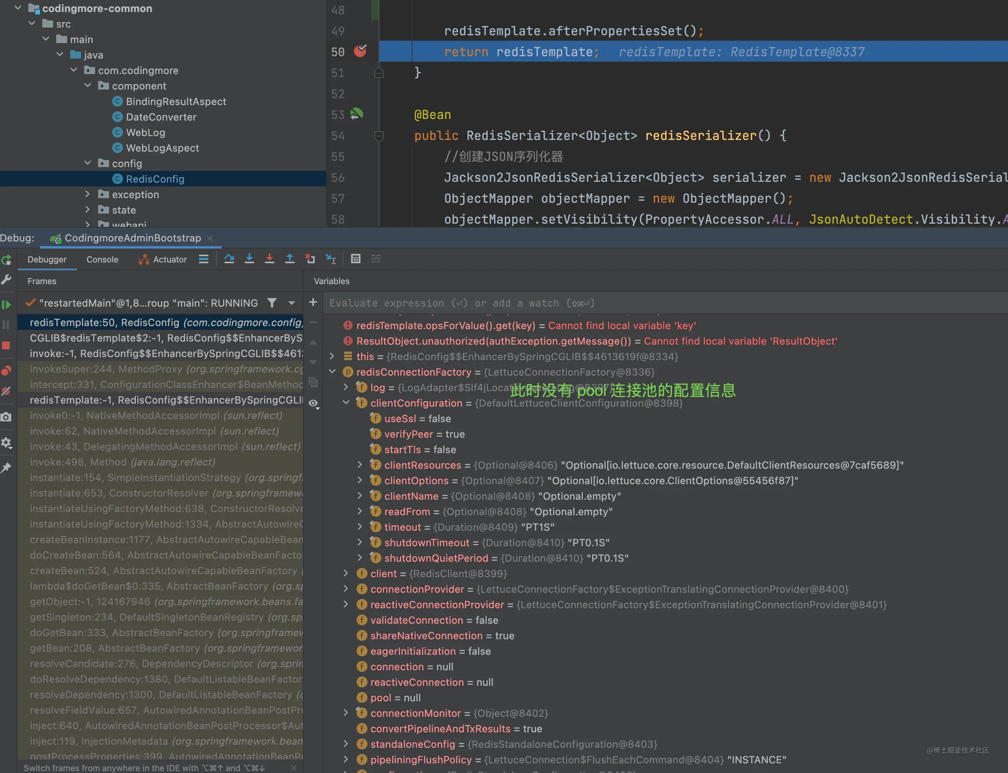Expand the timeout Duration field
This screenshot has width=1008, height=773.
[x=360, y=526]
